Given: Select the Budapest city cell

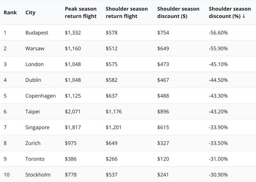Looking at the screenshot, I should [37, 33].
